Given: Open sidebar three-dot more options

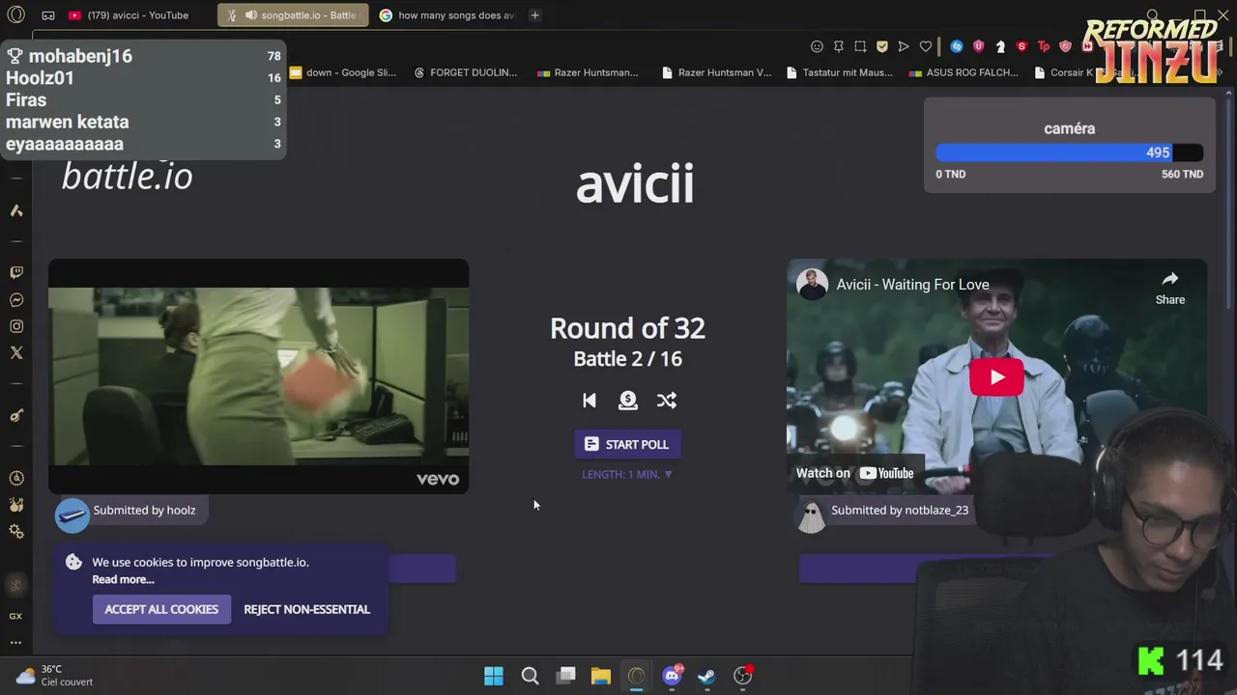Looking at the screenshot, I should (15, 642).
